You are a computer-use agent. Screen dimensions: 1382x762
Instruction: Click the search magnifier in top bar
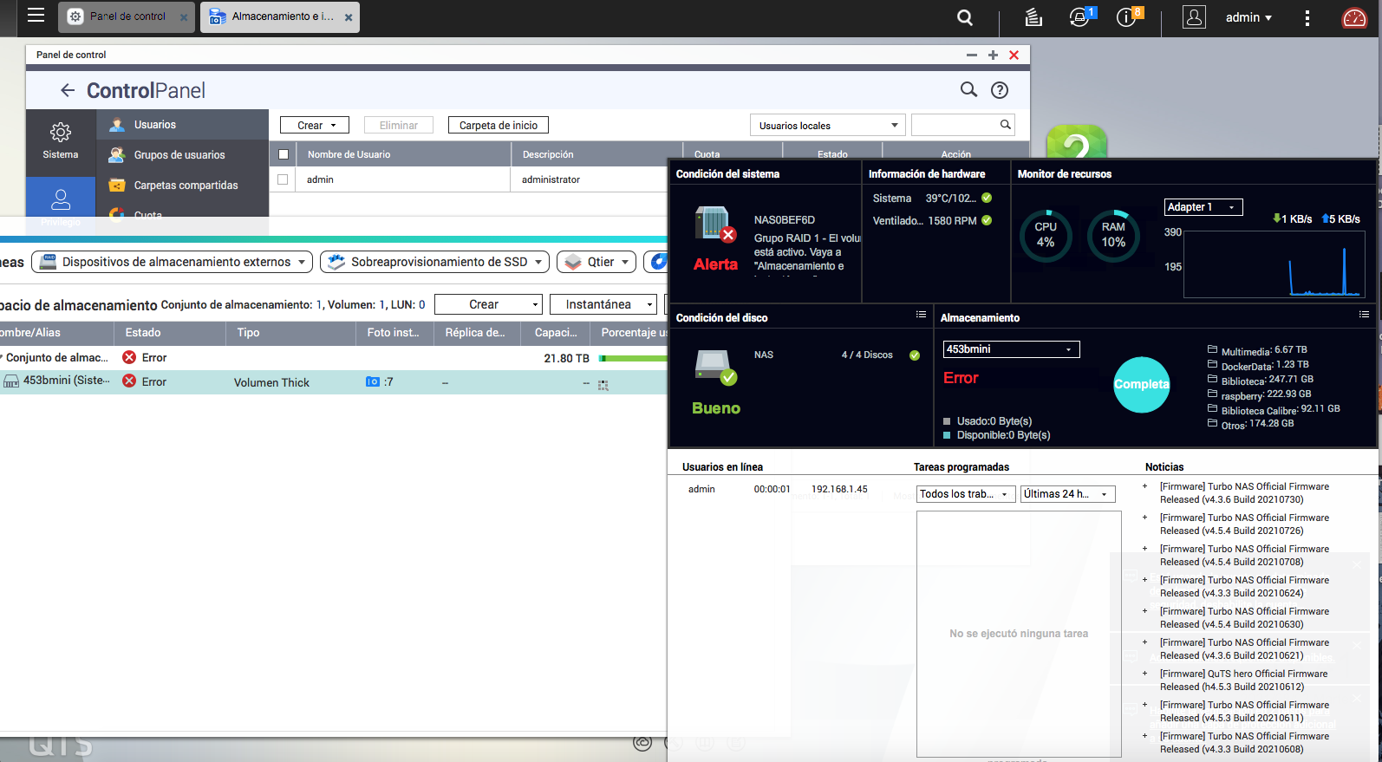click(x=964, y=17)
